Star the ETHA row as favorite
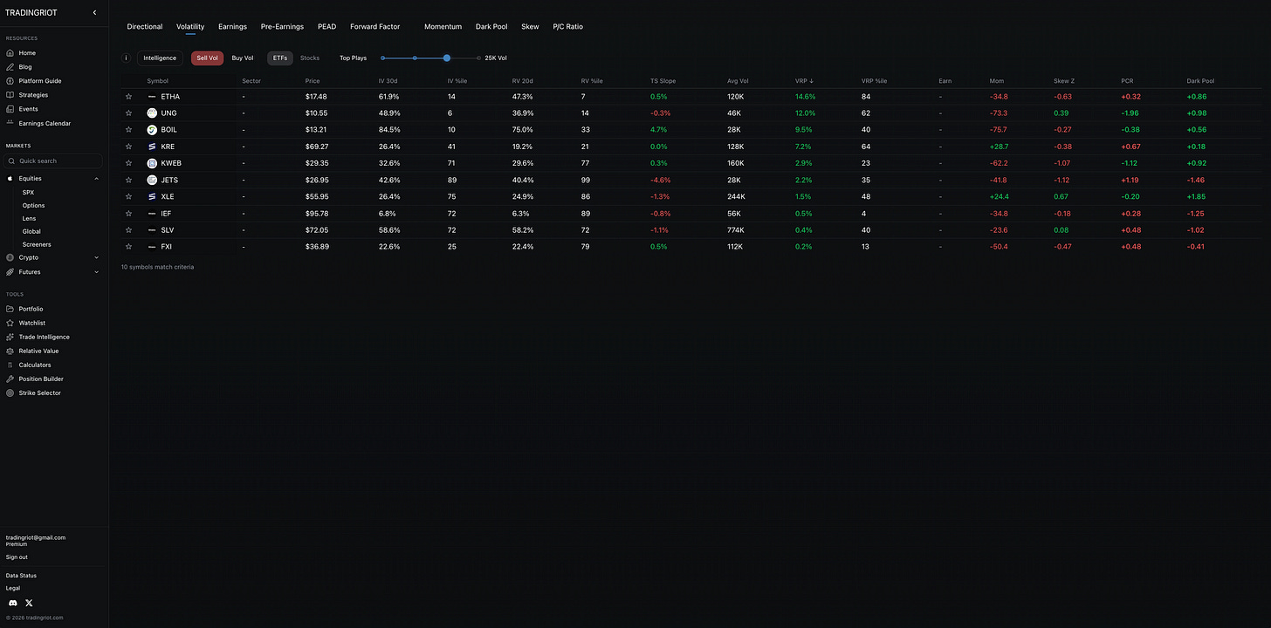The width and height of the screenshot is (1271, 628). (x=128, y=97)
